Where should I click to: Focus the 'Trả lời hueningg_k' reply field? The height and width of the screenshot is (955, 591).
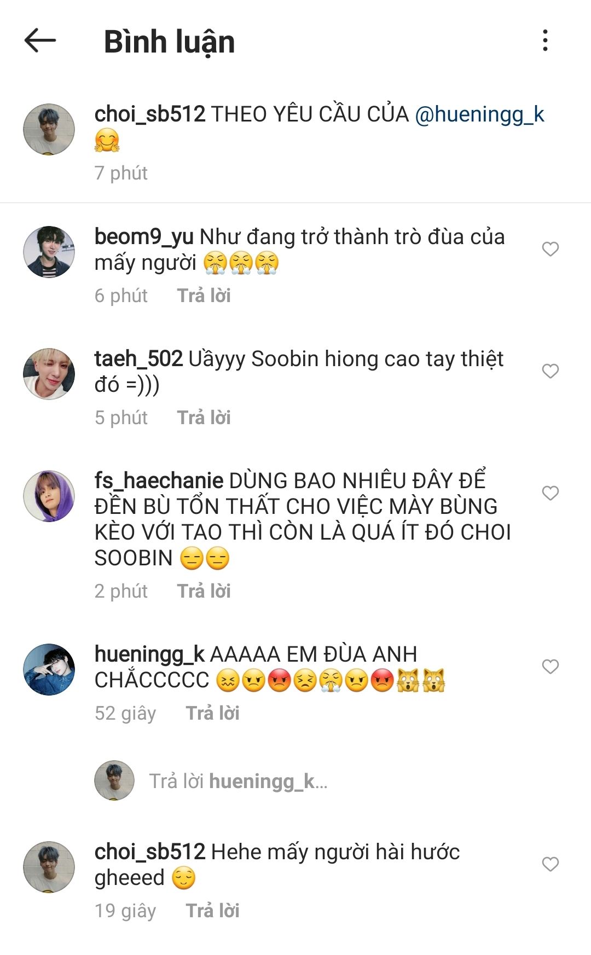(x=239, y=781)
